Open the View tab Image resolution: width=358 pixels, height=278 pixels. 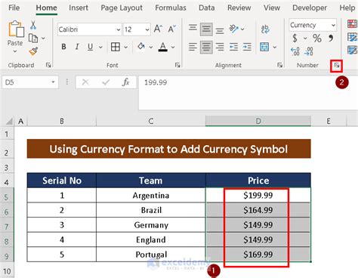coord(272,8)
